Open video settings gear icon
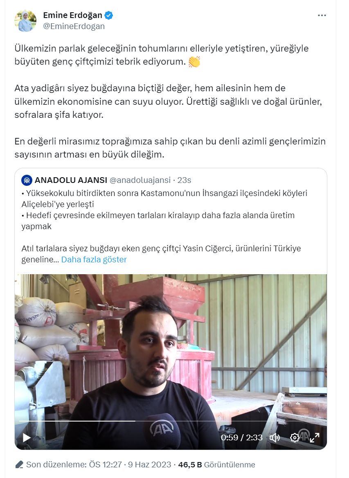The height and width of the screenshot is (478, 349). click(x=295, y=438)
